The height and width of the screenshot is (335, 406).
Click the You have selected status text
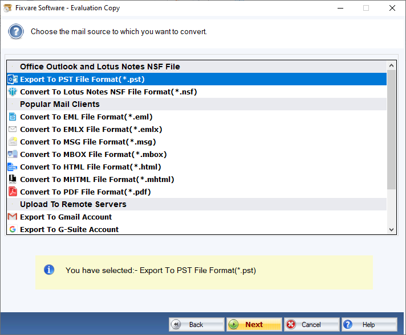coord(161,270)
